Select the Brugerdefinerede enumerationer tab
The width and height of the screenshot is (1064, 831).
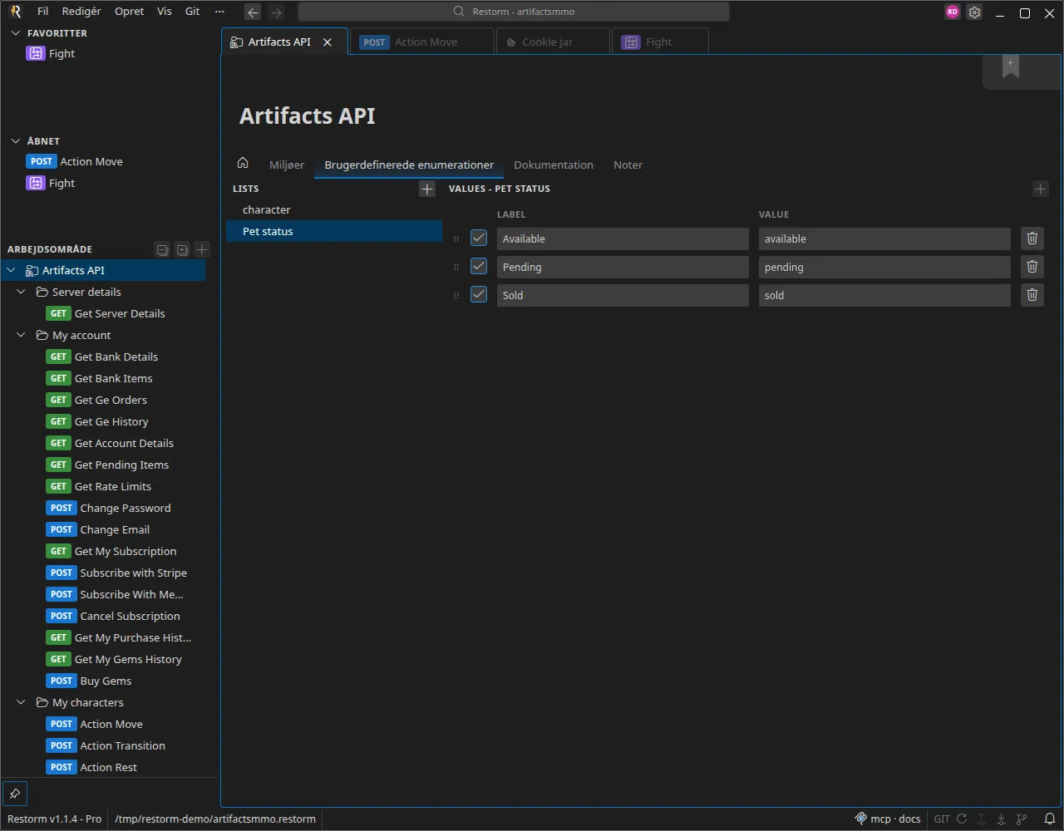pos(409,165)
